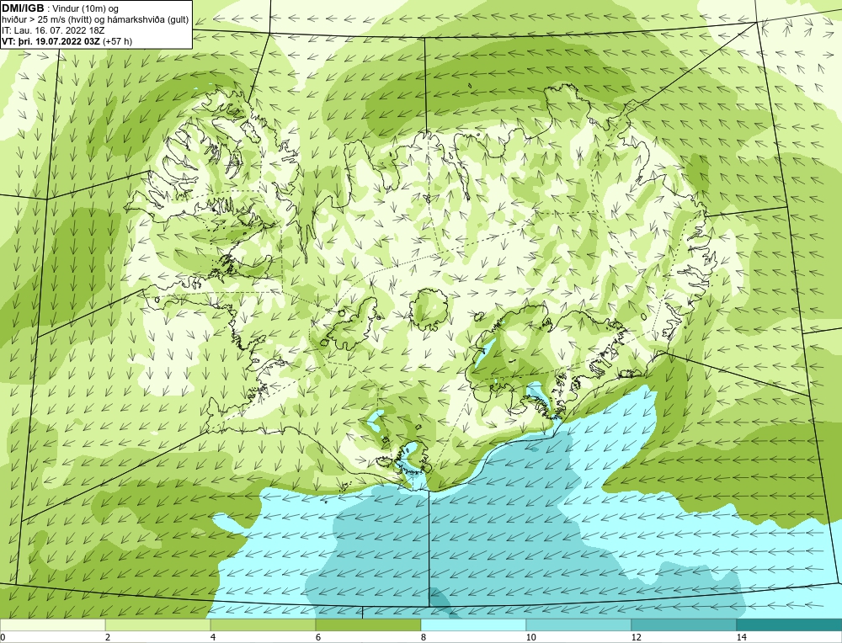Click the 6–8 m/s legend color swatch

point(369,624)
